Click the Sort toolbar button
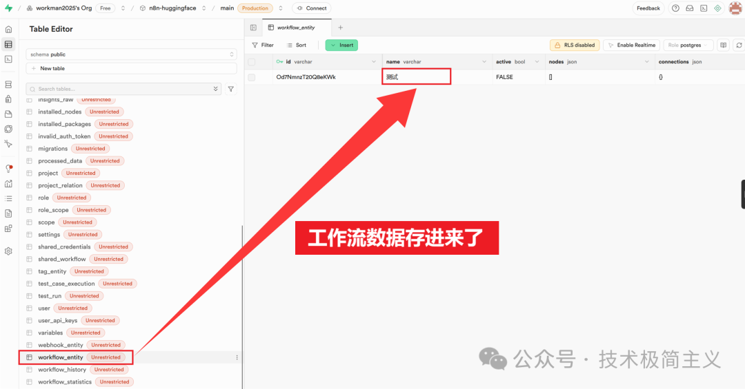The width and height of the screenshot is (745, 389). pyautogui.click(x=297, y=45)
